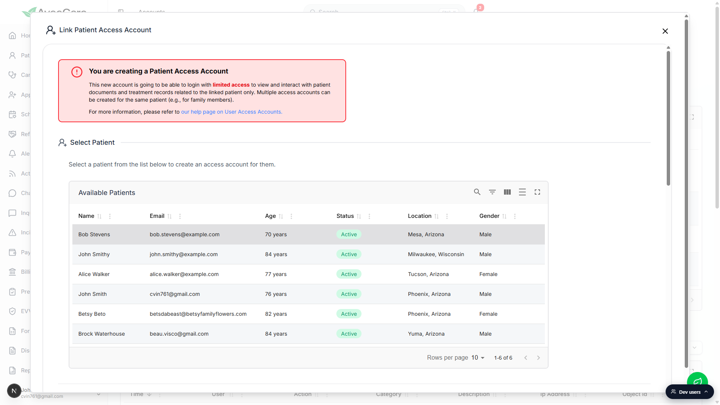This screenshot has width=720, height=405.
Task: Click Female gender cell for Betsy Beto
Action: click(x=488, y=314)
